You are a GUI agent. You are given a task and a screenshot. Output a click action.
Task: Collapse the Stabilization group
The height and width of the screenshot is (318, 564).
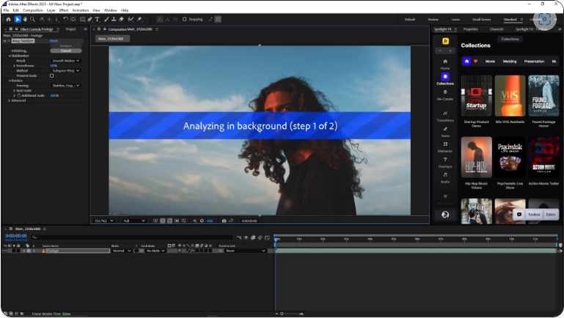[10, 56]
